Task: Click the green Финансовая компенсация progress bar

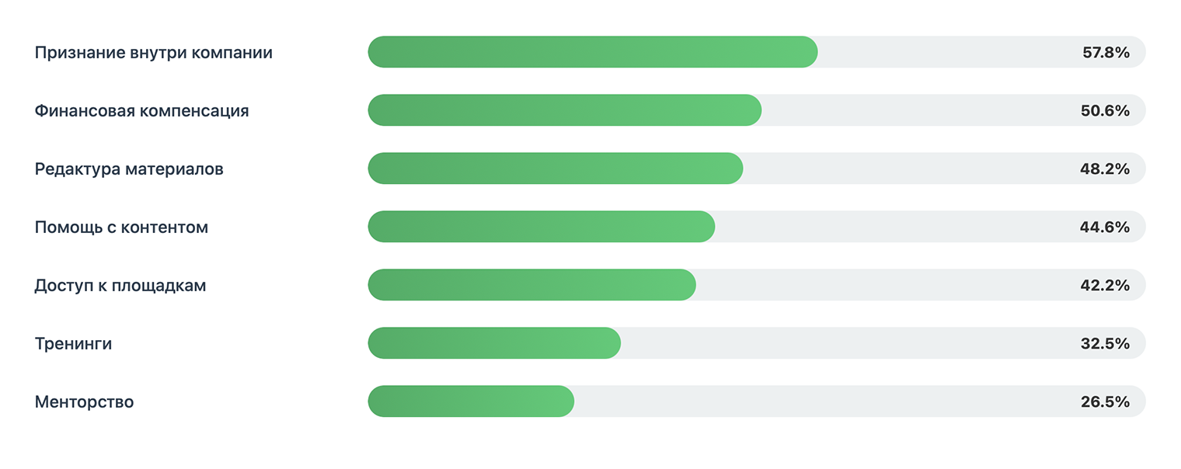Action: pyautogui.click(x=564, y=110)
